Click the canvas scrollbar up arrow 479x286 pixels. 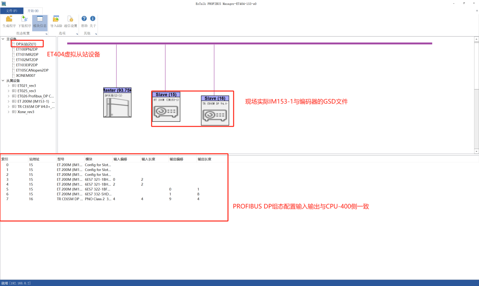pos(476,39)
